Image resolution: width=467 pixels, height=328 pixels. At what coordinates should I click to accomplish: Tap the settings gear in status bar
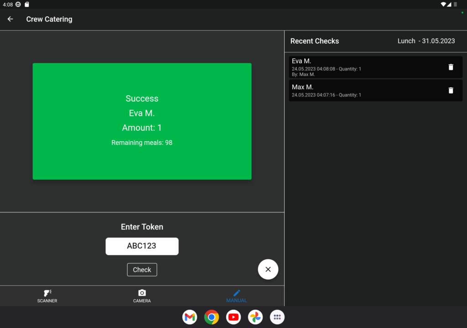[x=18, y=5]
